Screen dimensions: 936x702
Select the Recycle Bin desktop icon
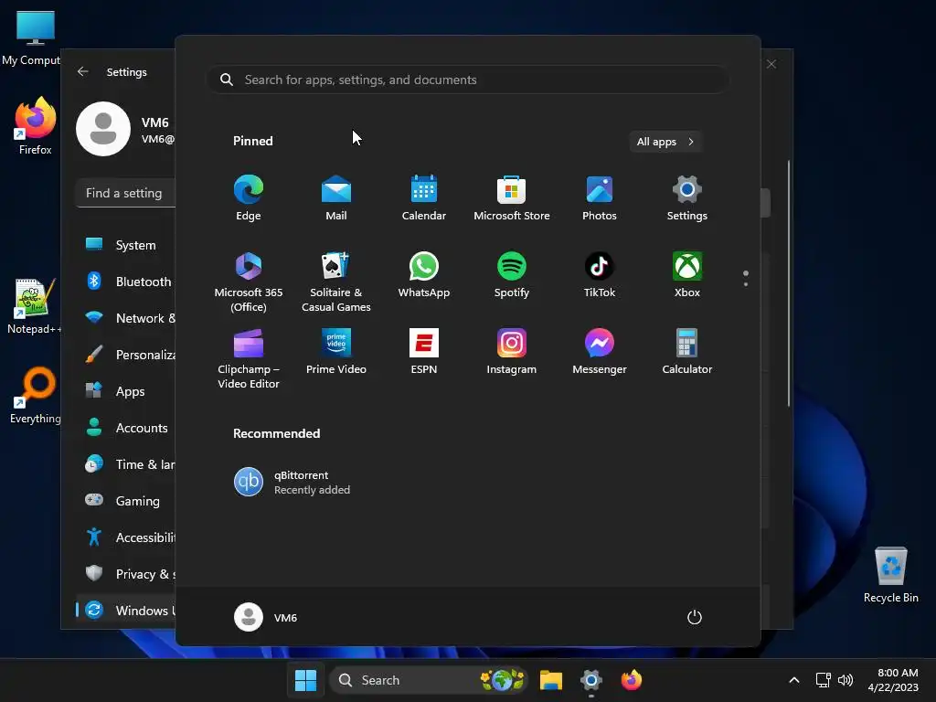(x=890, y=575)
